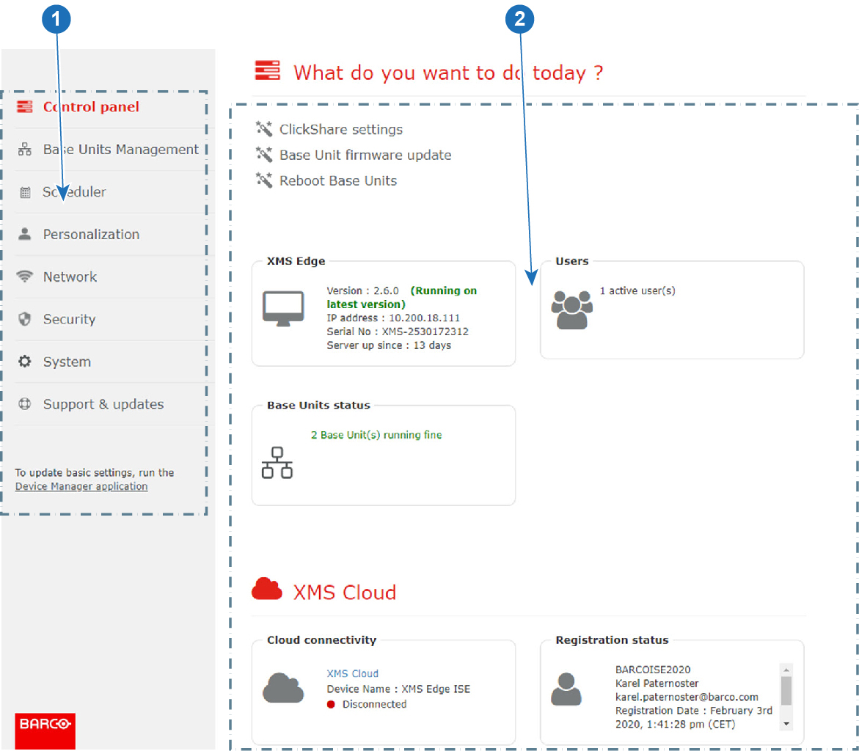This screenshot has width=859, height=751.
Task: Click the Base Units Management network icon
Action: pos(25,149)
